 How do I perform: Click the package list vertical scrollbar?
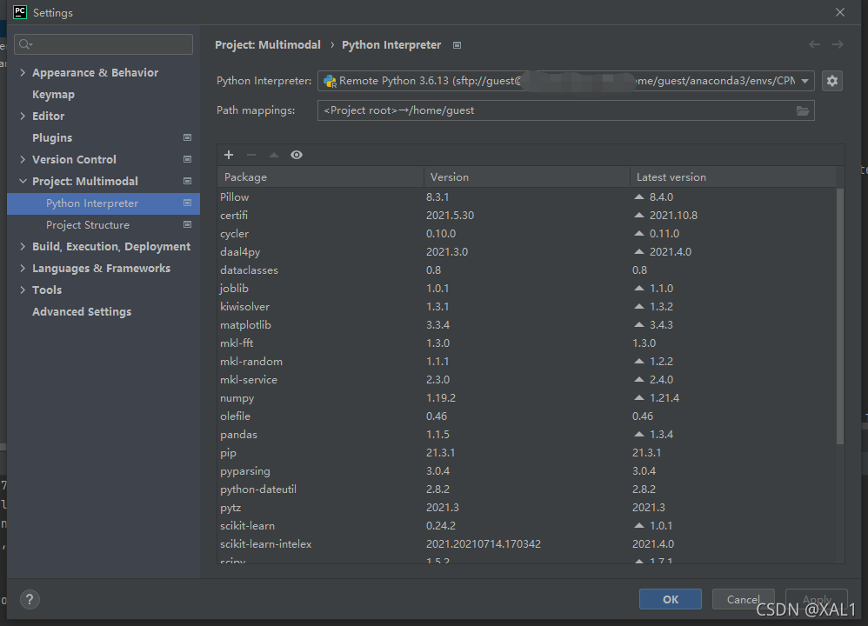tap(840, 316)
